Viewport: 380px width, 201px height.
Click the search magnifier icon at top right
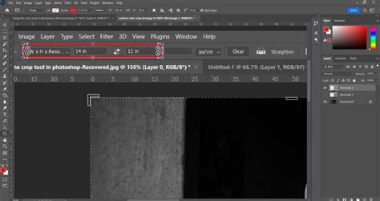(365, 11)
